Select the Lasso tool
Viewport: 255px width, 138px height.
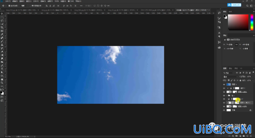[x=2, y=21]
